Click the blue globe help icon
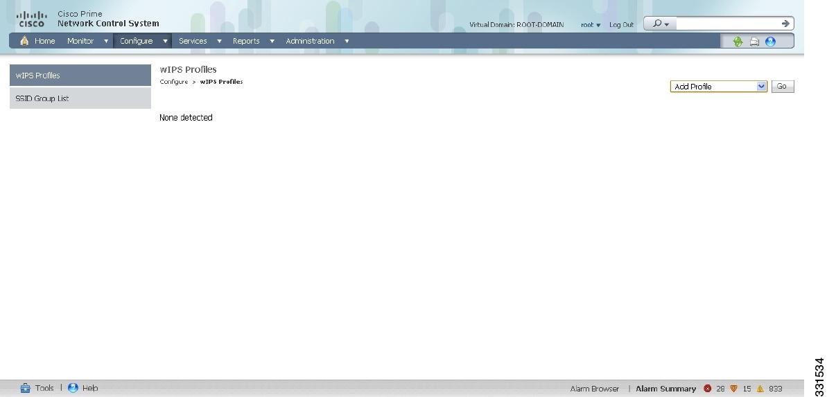 point(771,42)
